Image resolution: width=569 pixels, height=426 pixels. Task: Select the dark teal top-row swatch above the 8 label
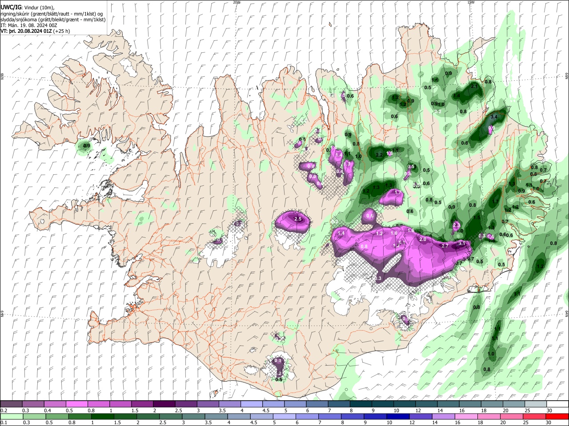click(361, 404)
